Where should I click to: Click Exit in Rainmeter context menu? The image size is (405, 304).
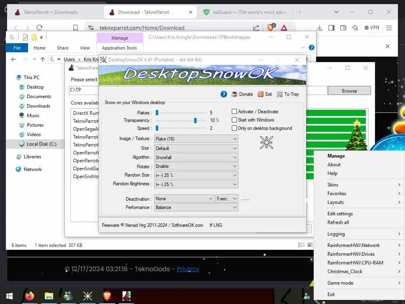click(331, 294)
